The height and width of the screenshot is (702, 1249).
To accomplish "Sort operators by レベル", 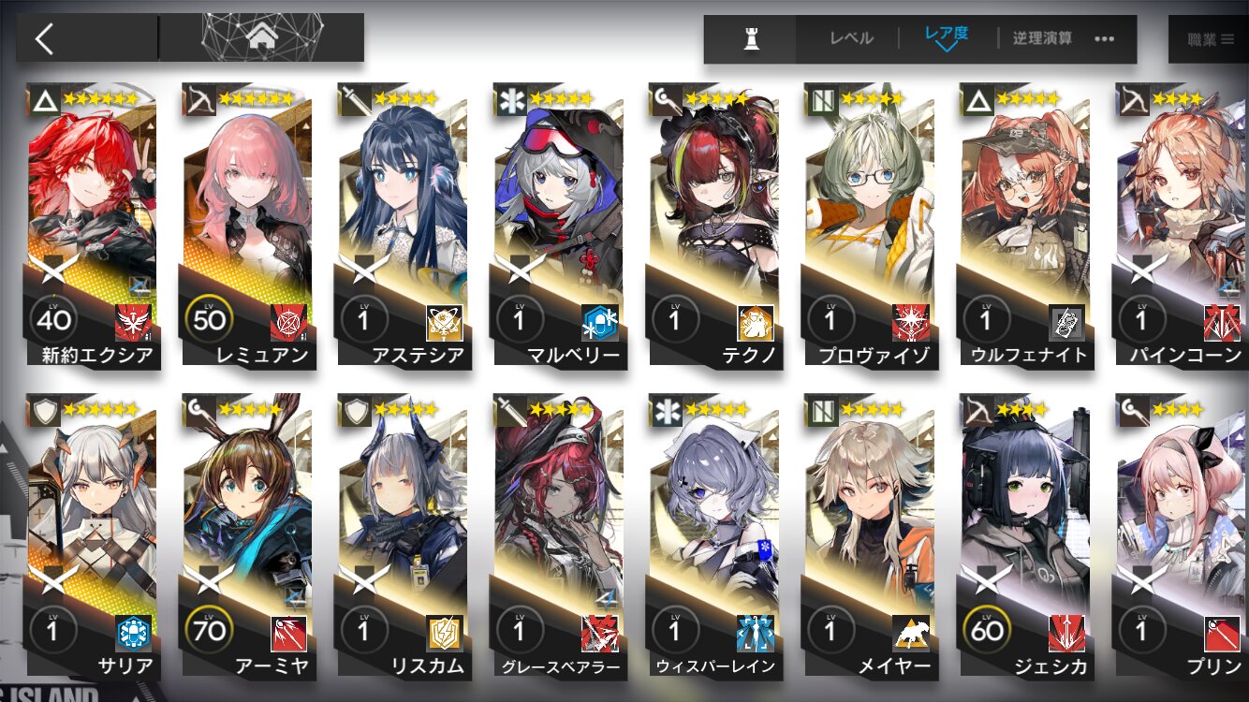I will (851, 38).
